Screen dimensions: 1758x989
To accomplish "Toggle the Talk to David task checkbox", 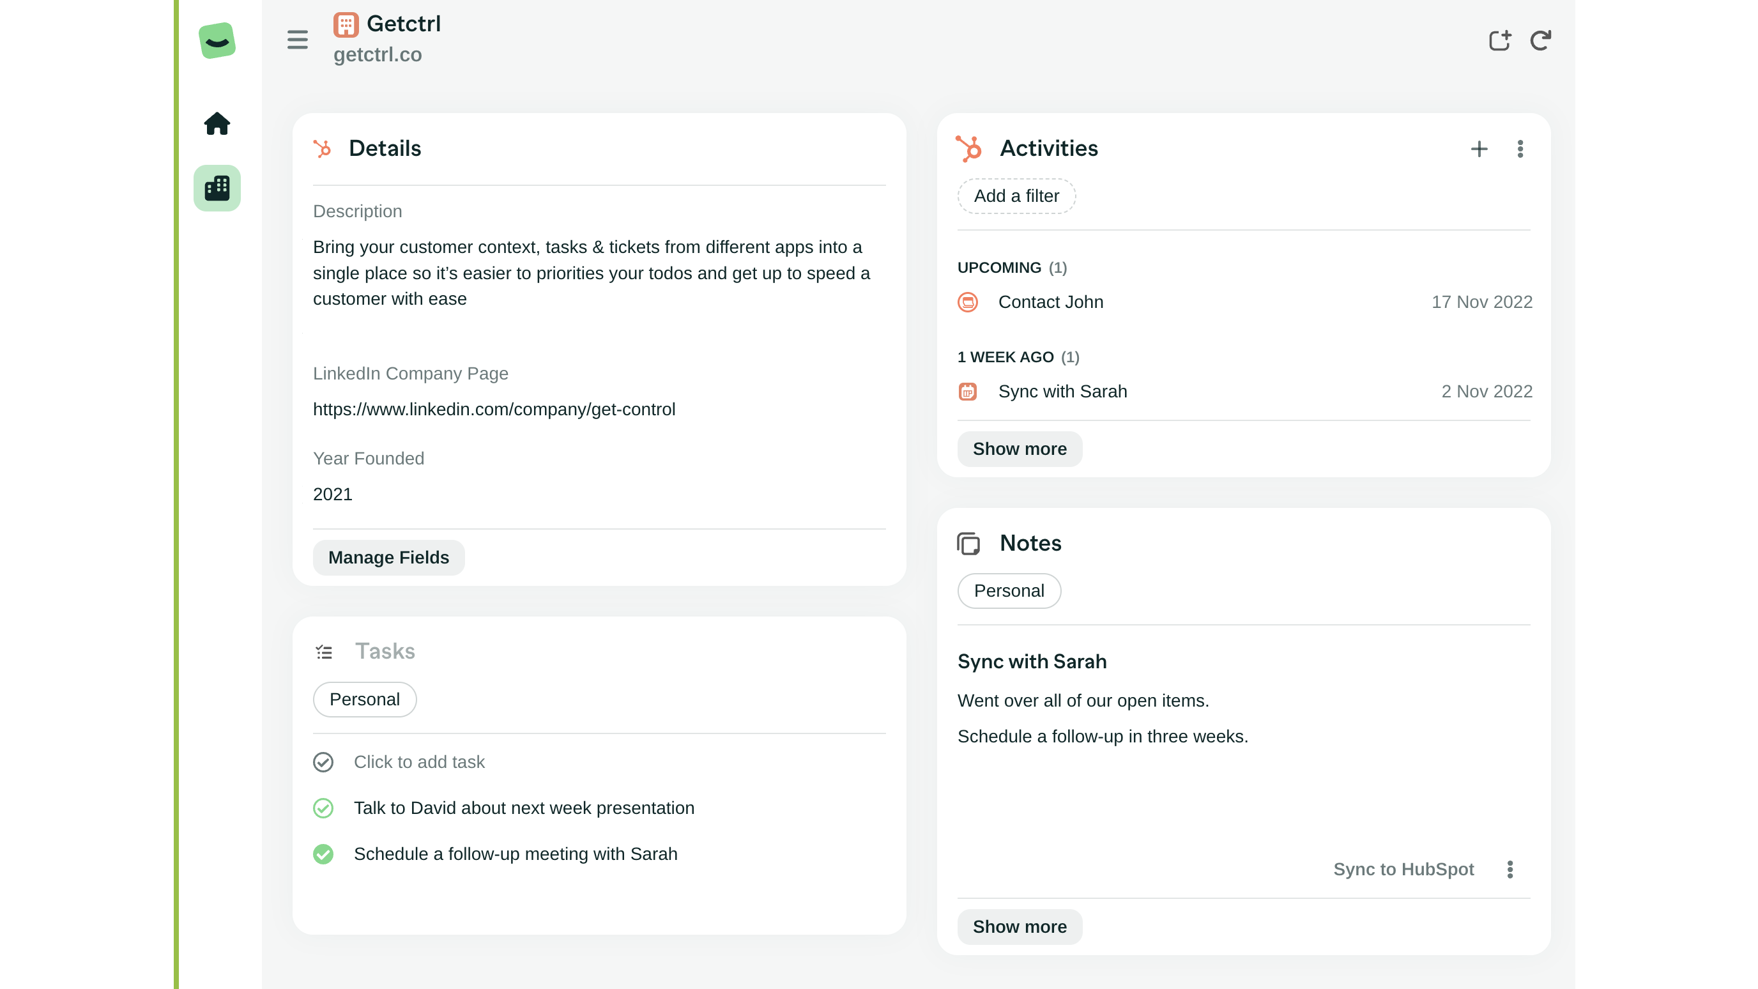I will point(323,808).
